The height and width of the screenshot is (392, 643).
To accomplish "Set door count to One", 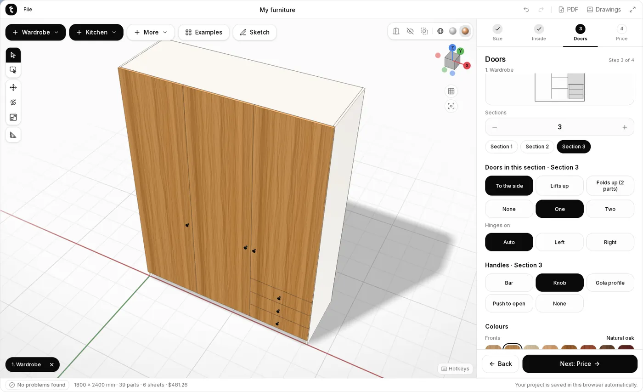I will [x=559, y=209].
